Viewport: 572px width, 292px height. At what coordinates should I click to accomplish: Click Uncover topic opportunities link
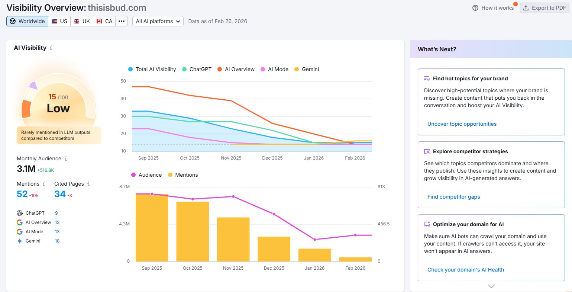[462, 124]
